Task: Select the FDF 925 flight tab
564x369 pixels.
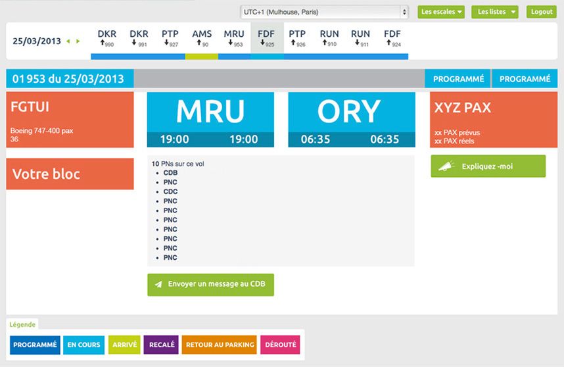Action: (x=266, y=38)
